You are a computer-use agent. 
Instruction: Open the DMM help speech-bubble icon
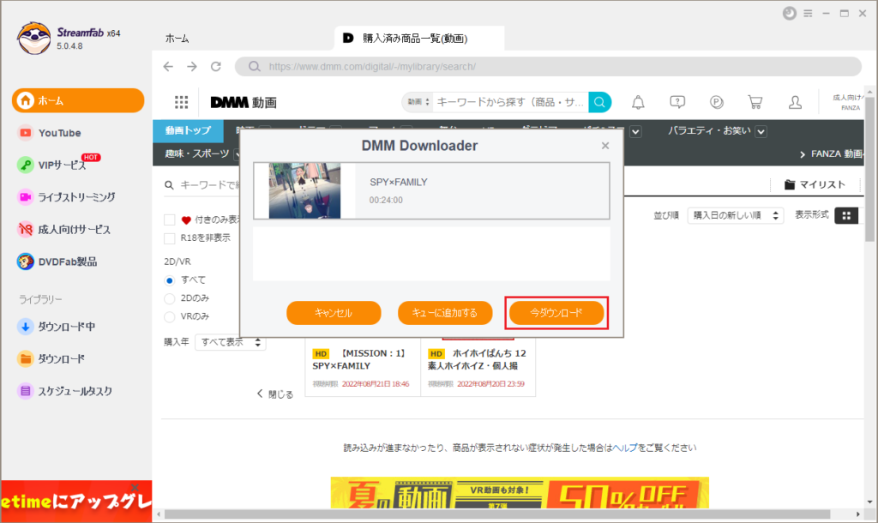[x=677, y=102]
